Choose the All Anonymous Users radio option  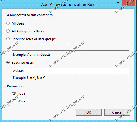point(8,31)
